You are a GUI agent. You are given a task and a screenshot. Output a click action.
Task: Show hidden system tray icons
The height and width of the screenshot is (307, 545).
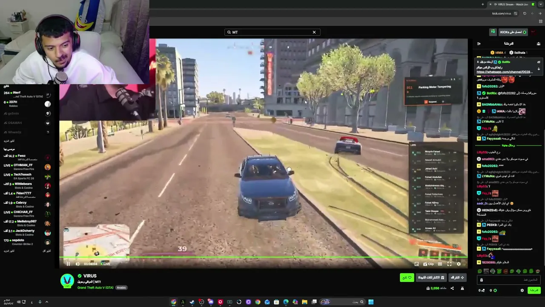47,302
